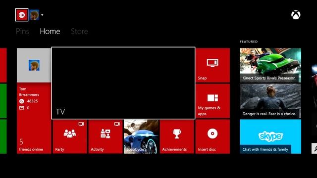Switch to the Pins tab
317x178 pixels.
[x=22, y=31]
